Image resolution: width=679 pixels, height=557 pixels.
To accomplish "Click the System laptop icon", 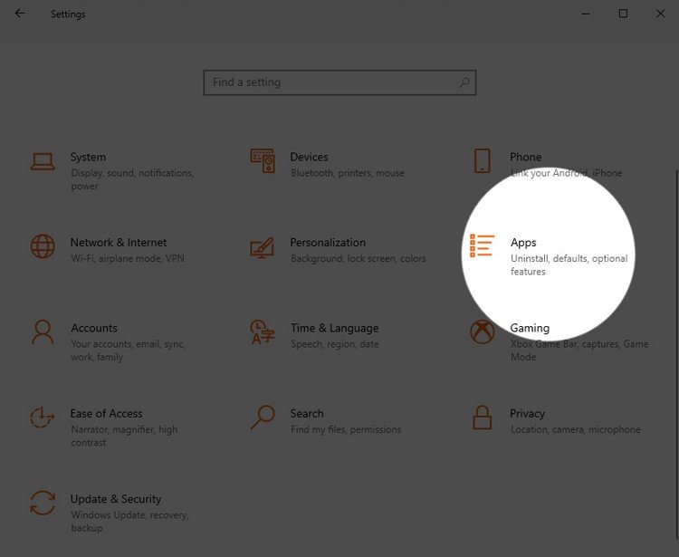I will tap(43, 161).
